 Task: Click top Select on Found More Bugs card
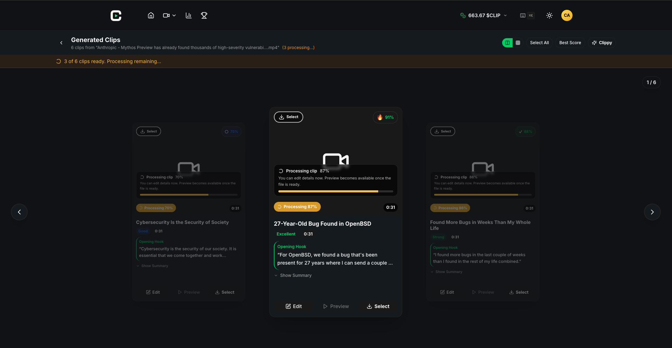tap(443, 131)
